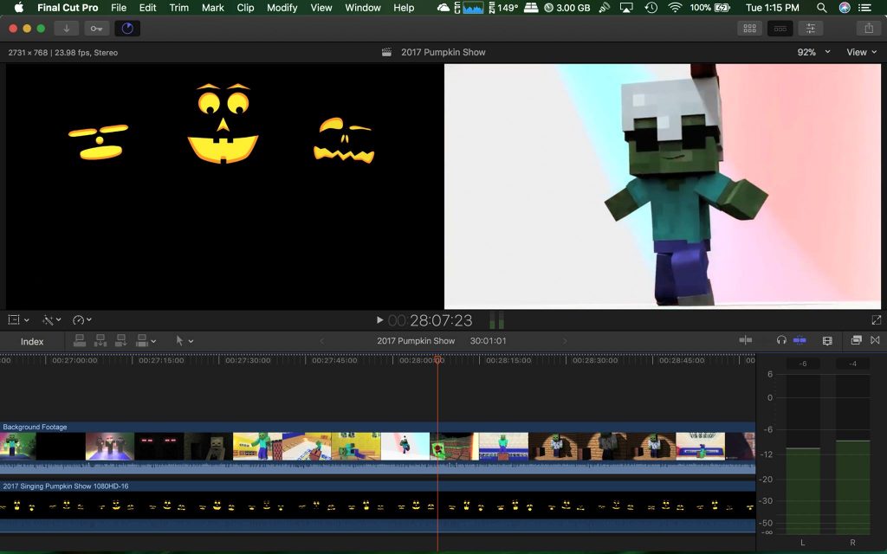Click the import media arrow button
887x554 pixels.
pos(67,29)
